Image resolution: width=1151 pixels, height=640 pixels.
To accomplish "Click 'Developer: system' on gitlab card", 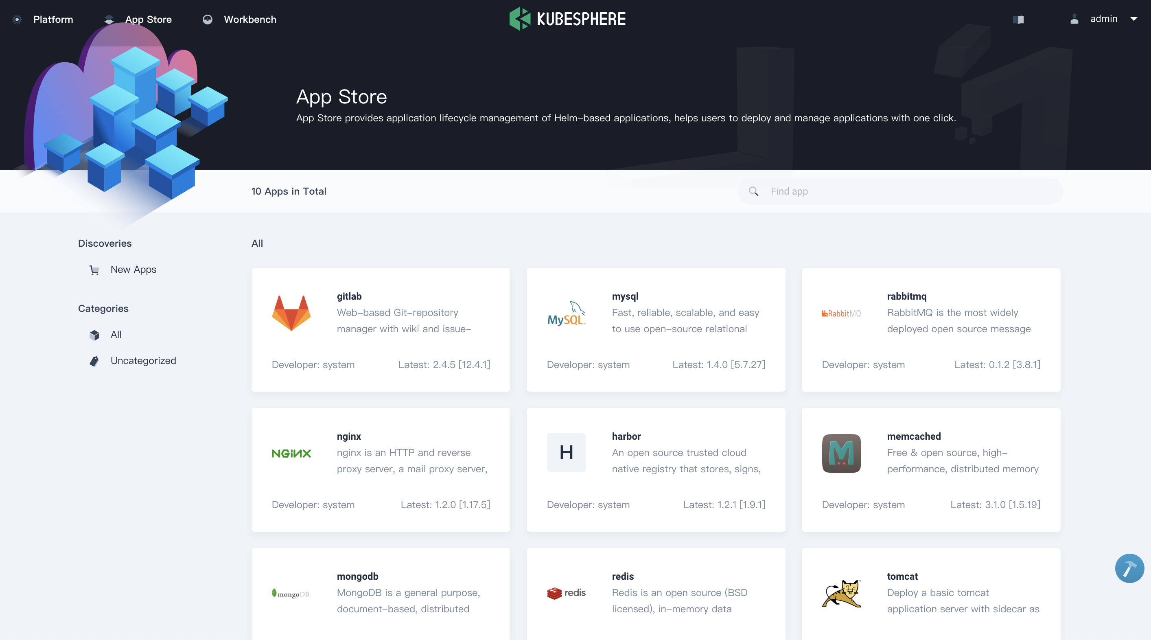I will [313, 365].
